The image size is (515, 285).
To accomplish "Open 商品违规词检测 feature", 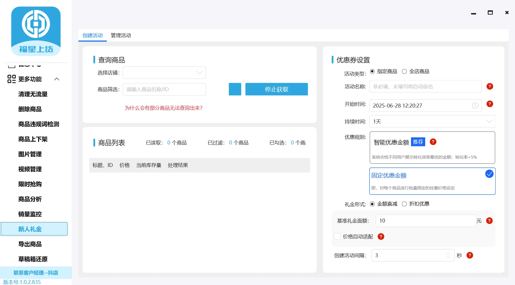I will pos(39,124).
